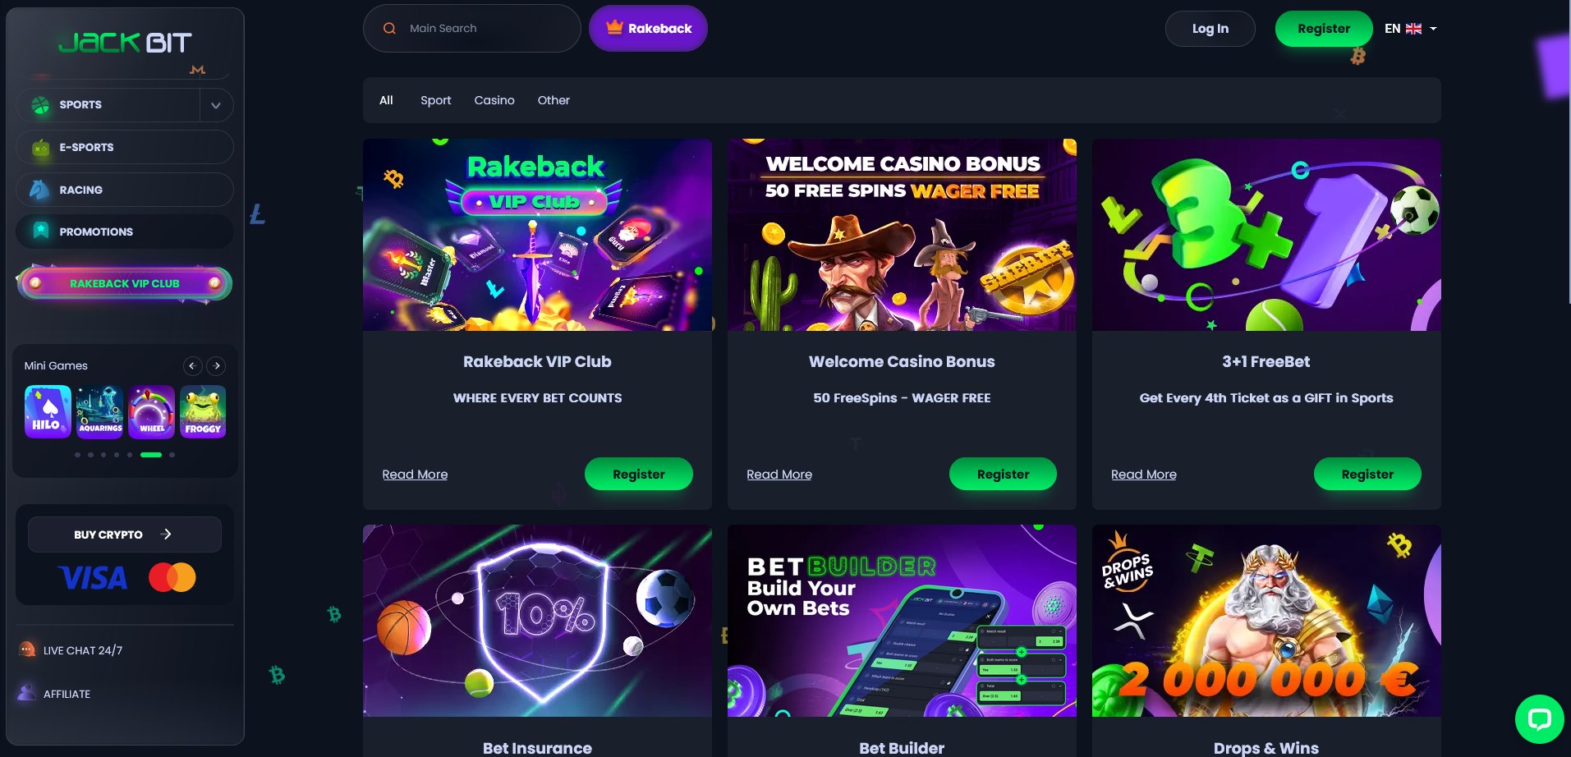Open the HiLo mini game icon
This screenshot has height=757, width=1571.
point(48,411)
